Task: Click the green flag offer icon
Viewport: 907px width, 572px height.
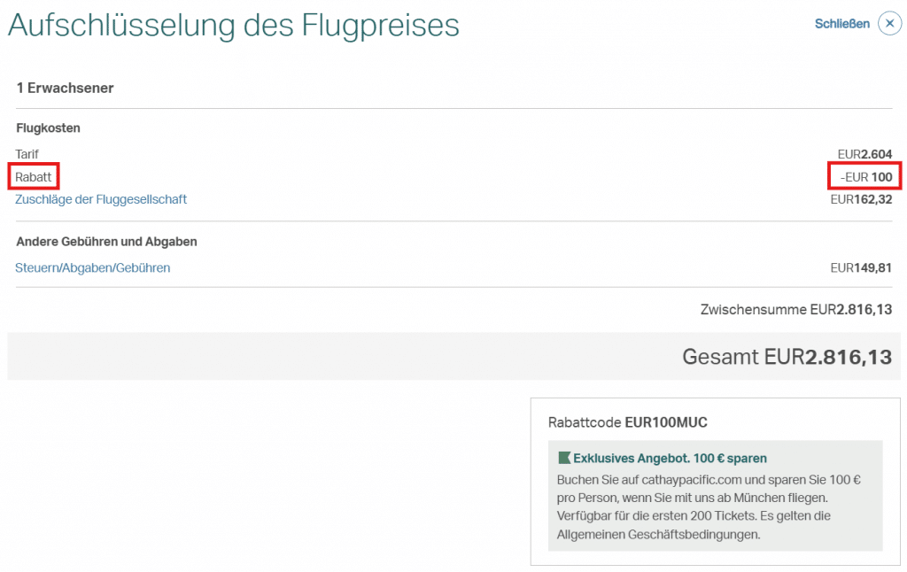Action: tap(563, 458)
